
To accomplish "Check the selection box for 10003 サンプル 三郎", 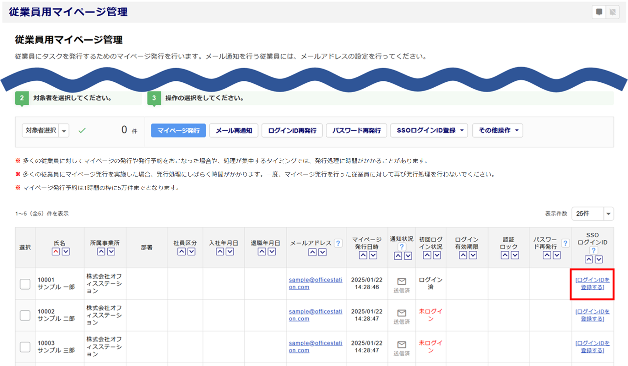I will click(x=25, y=347).
